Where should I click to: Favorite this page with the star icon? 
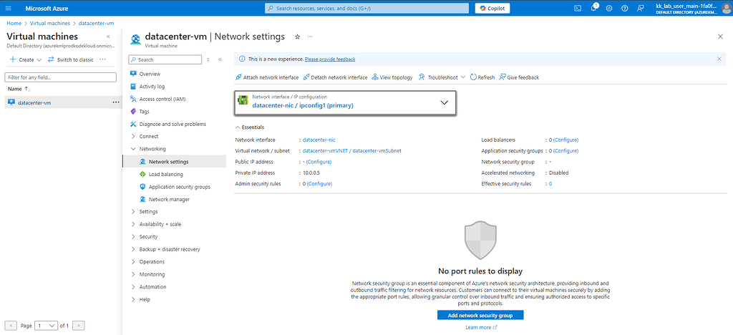tap(297, 37)
